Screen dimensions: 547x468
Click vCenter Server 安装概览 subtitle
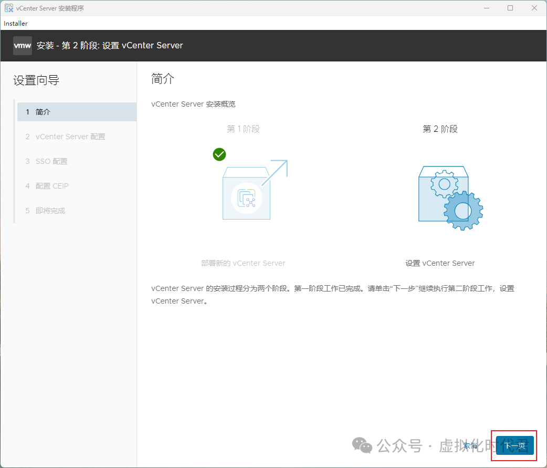(x=193, y=104)
